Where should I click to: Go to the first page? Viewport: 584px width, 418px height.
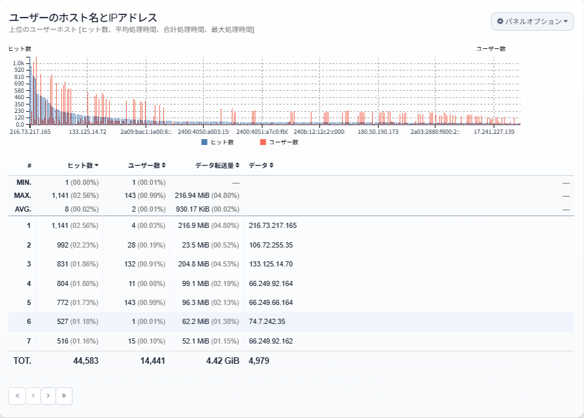pyautogui.click(x=17, y=396)
